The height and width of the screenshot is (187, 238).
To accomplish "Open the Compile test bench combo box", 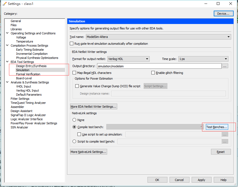I will 155,127.
